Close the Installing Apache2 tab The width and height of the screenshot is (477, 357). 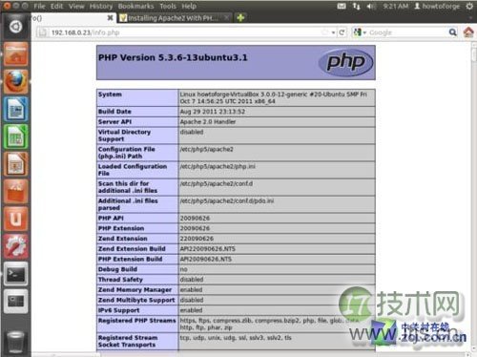[226, 18]
